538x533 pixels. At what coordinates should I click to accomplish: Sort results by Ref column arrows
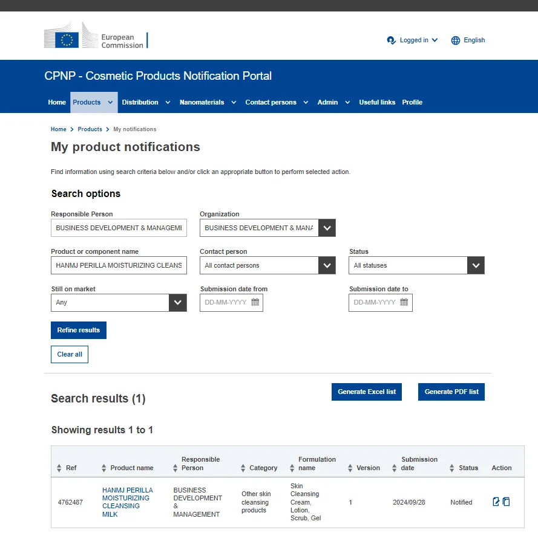(x=59, y=468)
